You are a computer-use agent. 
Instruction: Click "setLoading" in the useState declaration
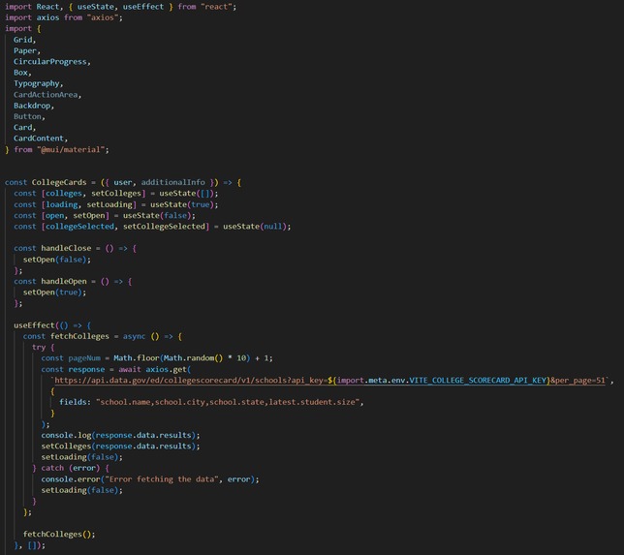click(x=109, y=204)
